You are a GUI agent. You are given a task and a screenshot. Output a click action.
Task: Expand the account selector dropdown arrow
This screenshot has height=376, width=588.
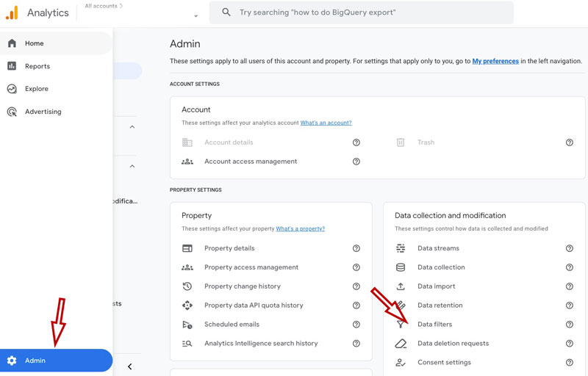[196, 16]
